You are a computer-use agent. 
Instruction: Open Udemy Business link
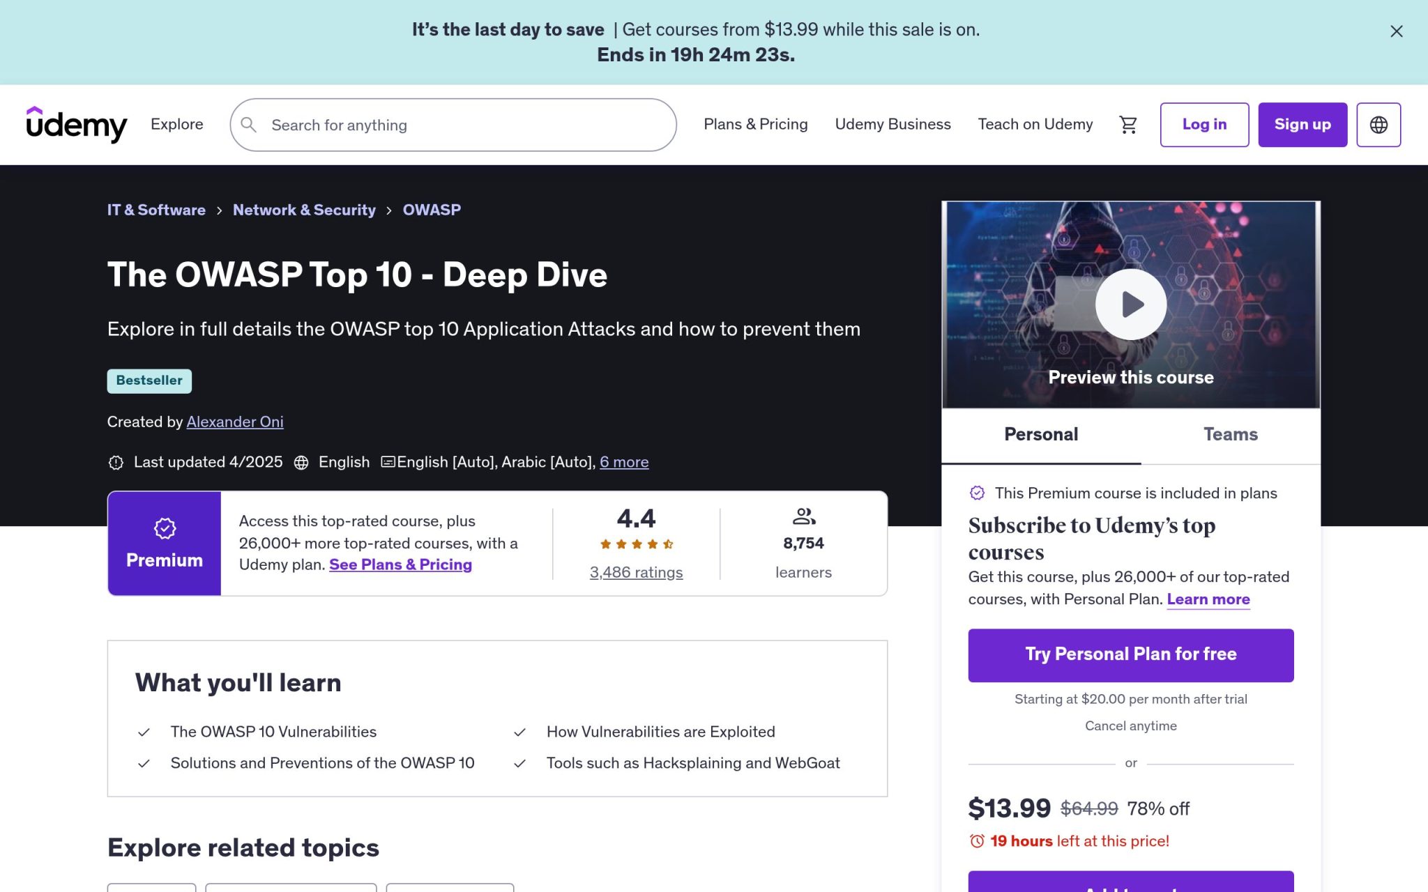pos(892,124)
